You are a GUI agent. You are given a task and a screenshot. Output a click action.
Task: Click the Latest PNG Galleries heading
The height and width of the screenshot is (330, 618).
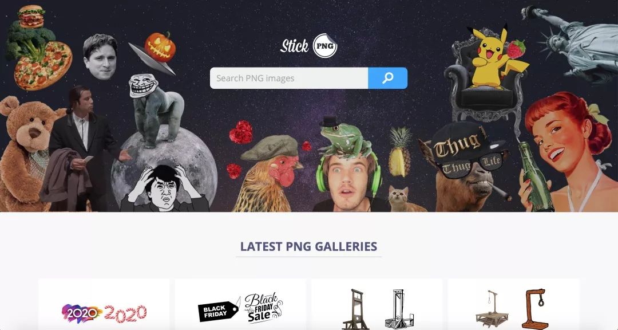coord(308,246)
